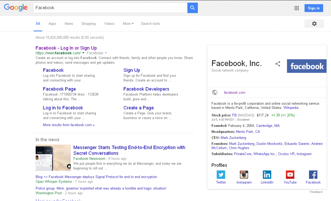Open the Wikipedia source link
The height and width of the screenshot is (201, 331).
click(291, 108)
